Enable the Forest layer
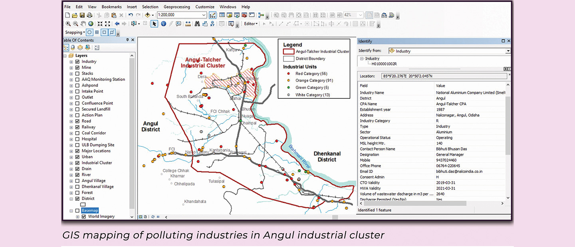 pos(77,193)
